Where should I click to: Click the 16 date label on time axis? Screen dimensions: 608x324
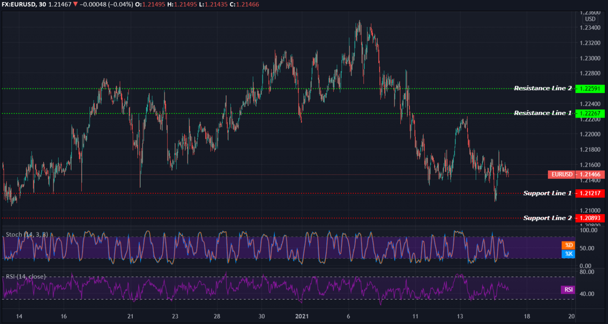64,316
